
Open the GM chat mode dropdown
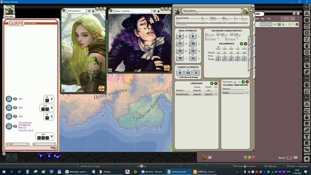pyautogui.click(x=17, y=144)
